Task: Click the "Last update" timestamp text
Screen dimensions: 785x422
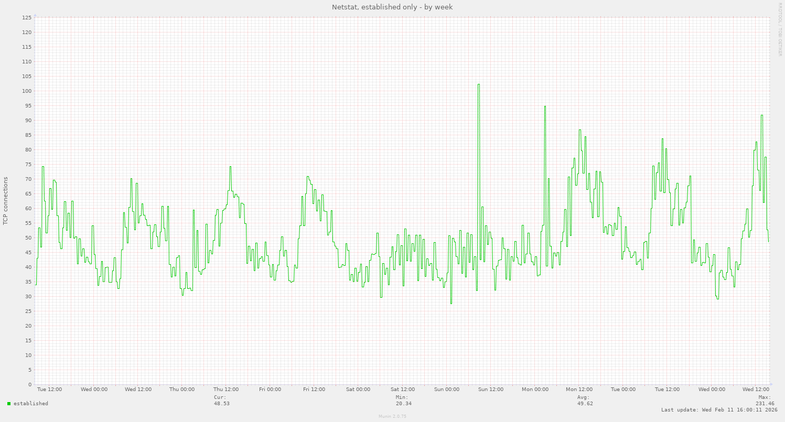Action: tap(719, 410)
